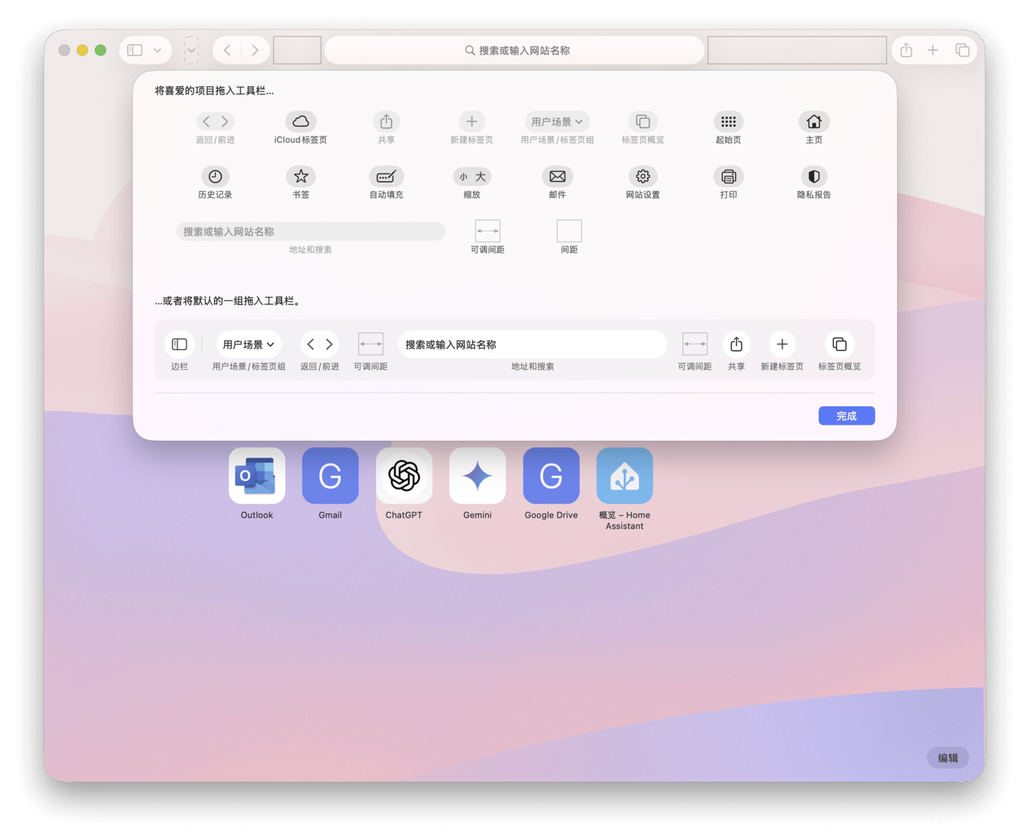Image resolution: width=1029 pixels, height=840 pixels.
Task: Click the Mail envelope icon
Action: pyautogui.click(x=557, y=177)
